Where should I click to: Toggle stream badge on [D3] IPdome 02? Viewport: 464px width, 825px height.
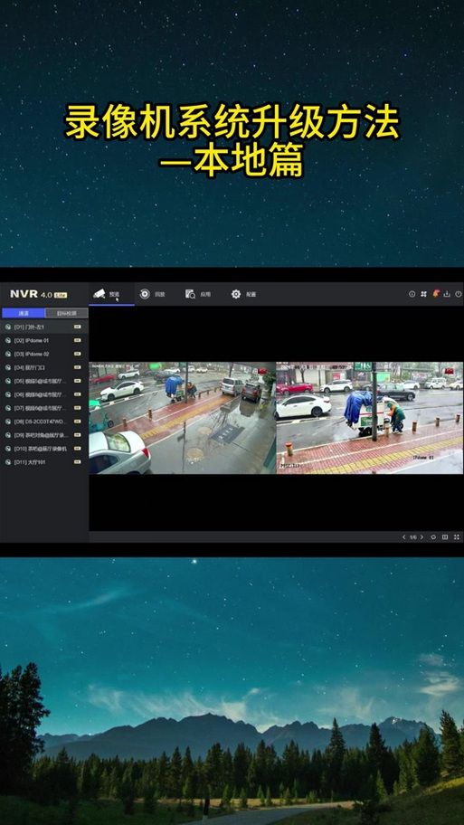(78, 354)
